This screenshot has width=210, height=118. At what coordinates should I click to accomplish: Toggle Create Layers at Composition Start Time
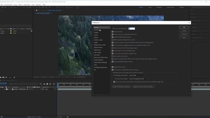[x=113, y=34]
